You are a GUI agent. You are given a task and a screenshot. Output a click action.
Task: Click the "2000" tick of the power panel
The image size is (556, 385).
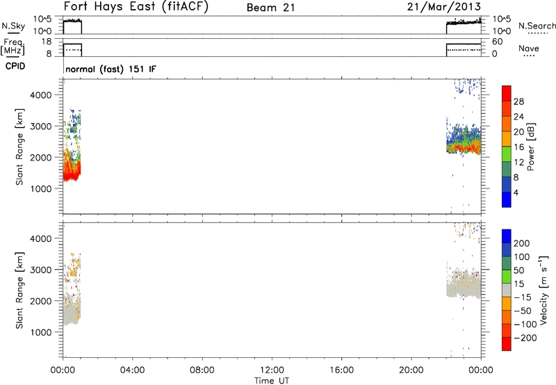(x=41, y=158)
